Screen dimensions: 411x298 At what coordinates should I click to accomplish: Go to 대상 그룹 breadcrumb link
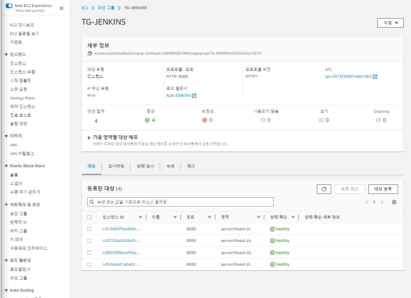(106, 8)
